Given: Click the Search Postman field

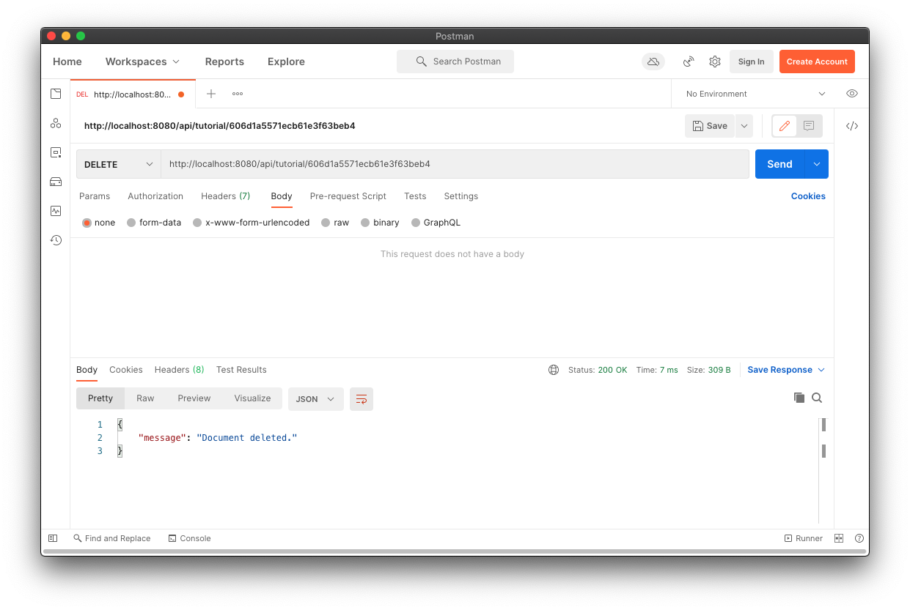Looking at the screenshot, I should point(455,62).
